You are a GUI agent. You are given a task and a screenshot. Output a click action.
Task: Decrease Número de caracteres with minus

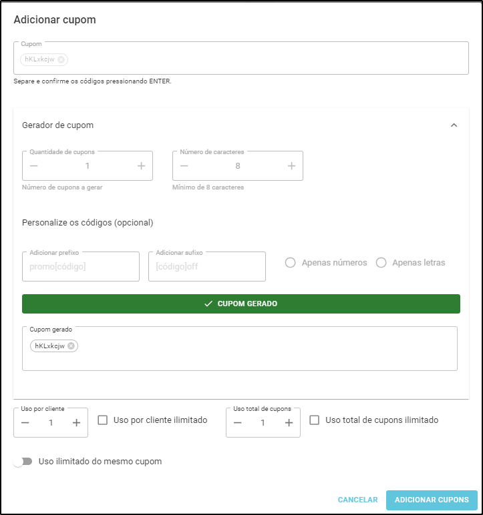[184, 166]
